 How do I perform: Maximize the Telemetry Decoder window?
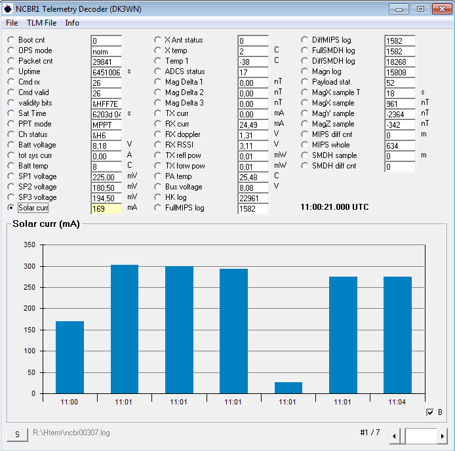420,9
